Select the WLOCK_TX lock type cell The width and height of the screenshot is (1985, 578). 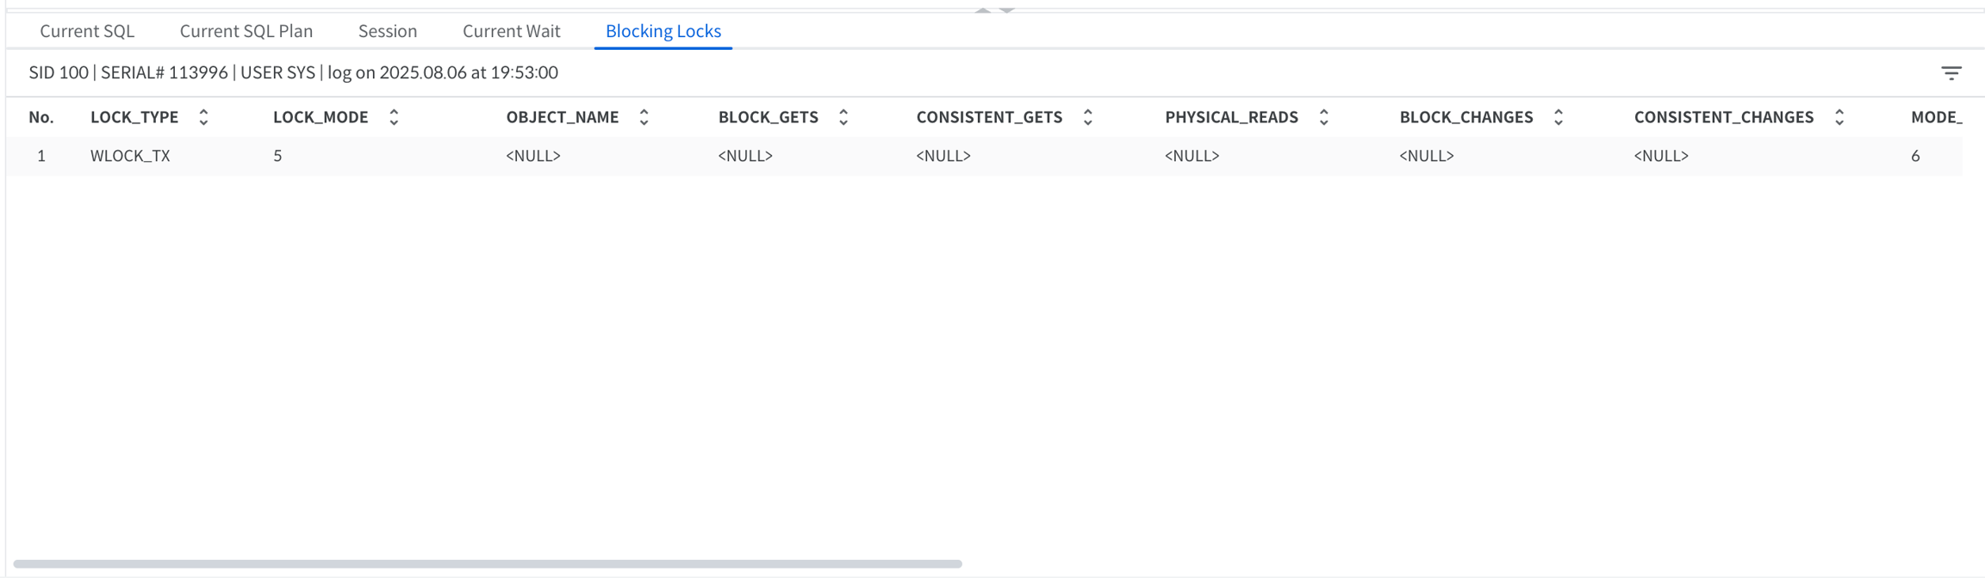point(130,156)
